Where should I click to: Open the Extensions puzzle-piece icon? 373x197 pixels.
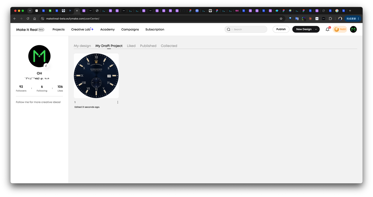pos(330,19)
